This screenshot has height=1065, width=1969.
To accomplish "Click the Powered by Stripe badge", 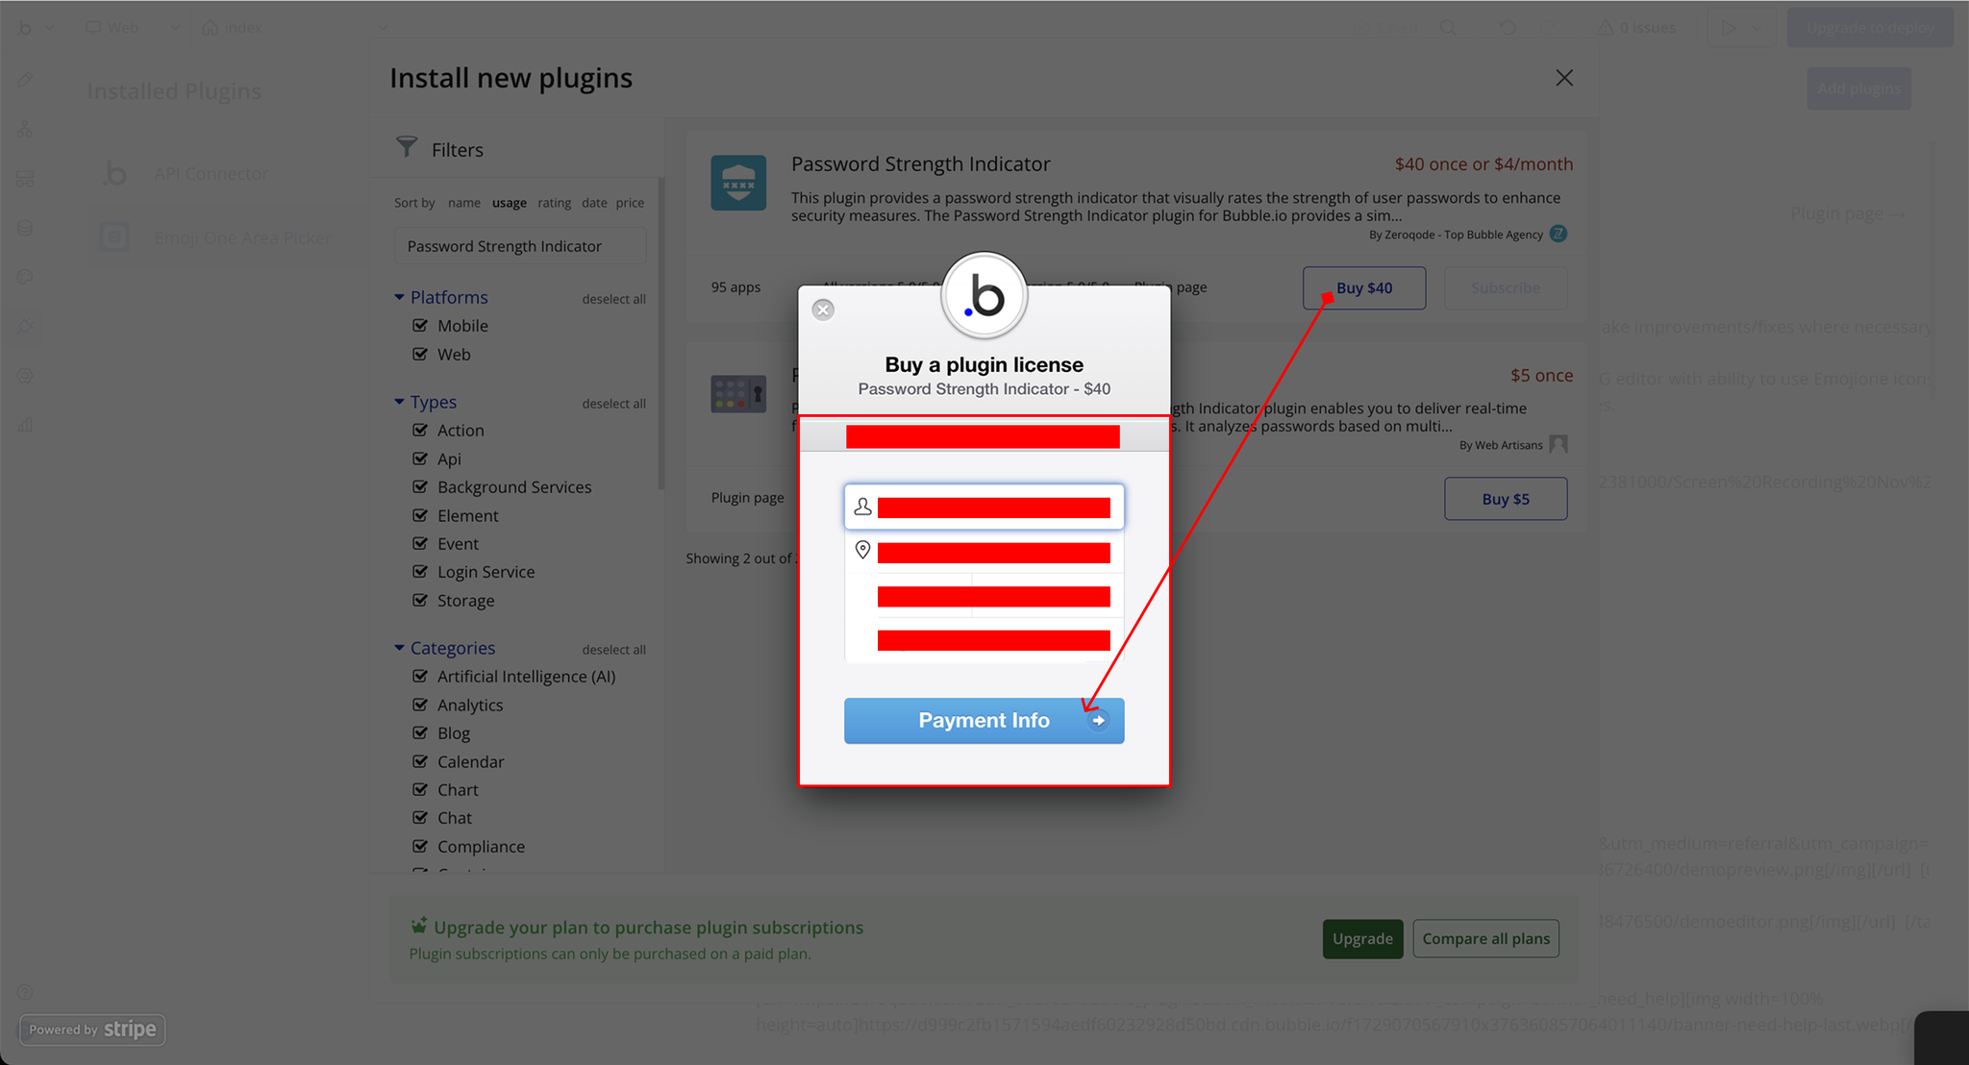I will click(92, 1029).
